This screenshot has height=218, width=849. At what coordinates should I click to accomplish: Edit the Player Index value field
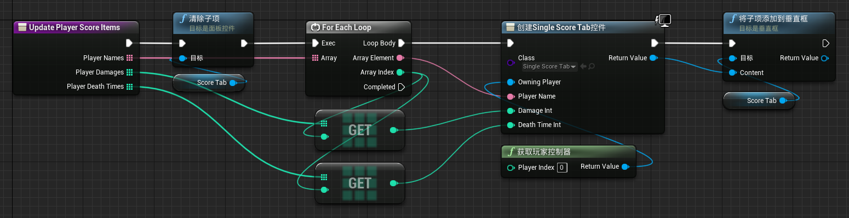coord(562,168)
